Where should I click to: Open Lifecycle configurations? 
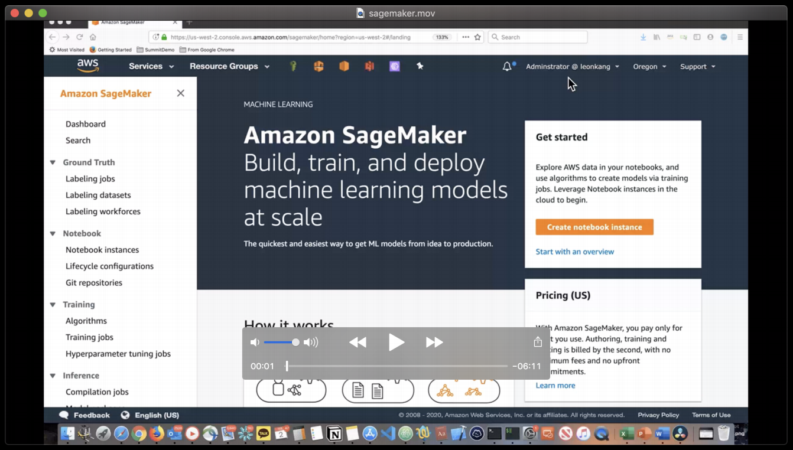(x=109, y=266)
